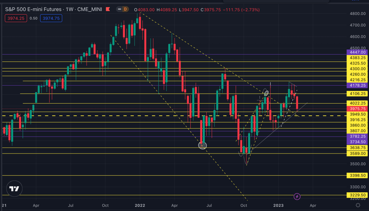Select the 3734.50 purple price label
This screenshot has height=211, width=369.
coord(357,142)
